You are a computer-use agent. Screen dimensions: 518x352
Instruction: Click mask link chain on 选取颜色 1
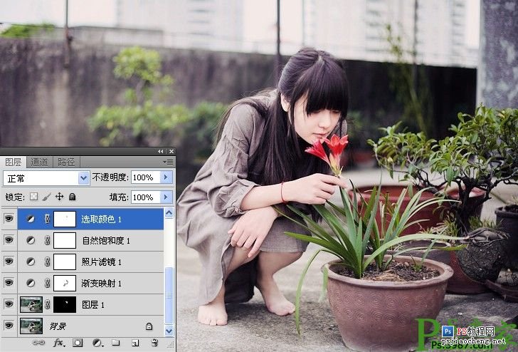(47, 219)
